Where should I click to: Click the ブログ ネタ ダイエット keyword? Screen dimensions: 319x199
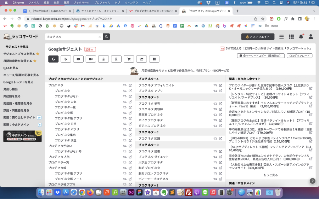point(153,157)
